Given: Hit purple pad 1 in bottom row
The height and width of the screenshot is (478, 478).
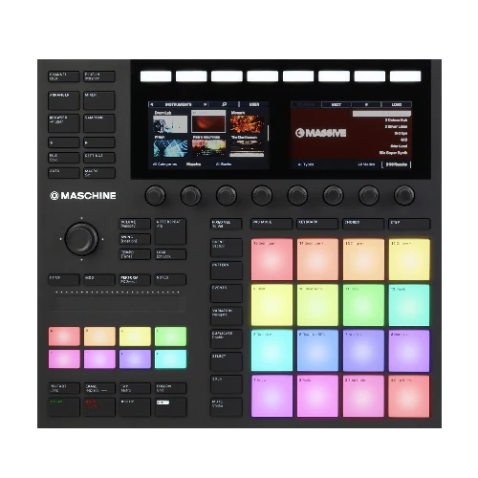Looking at the screenshot, I should 272,396.
